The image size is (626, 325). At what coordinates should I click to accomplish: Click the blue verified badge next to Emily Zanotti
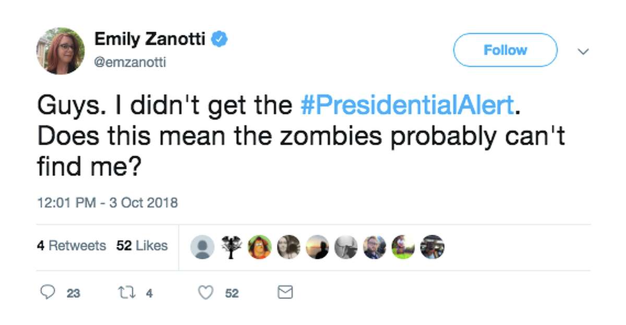tap(220, 37)
